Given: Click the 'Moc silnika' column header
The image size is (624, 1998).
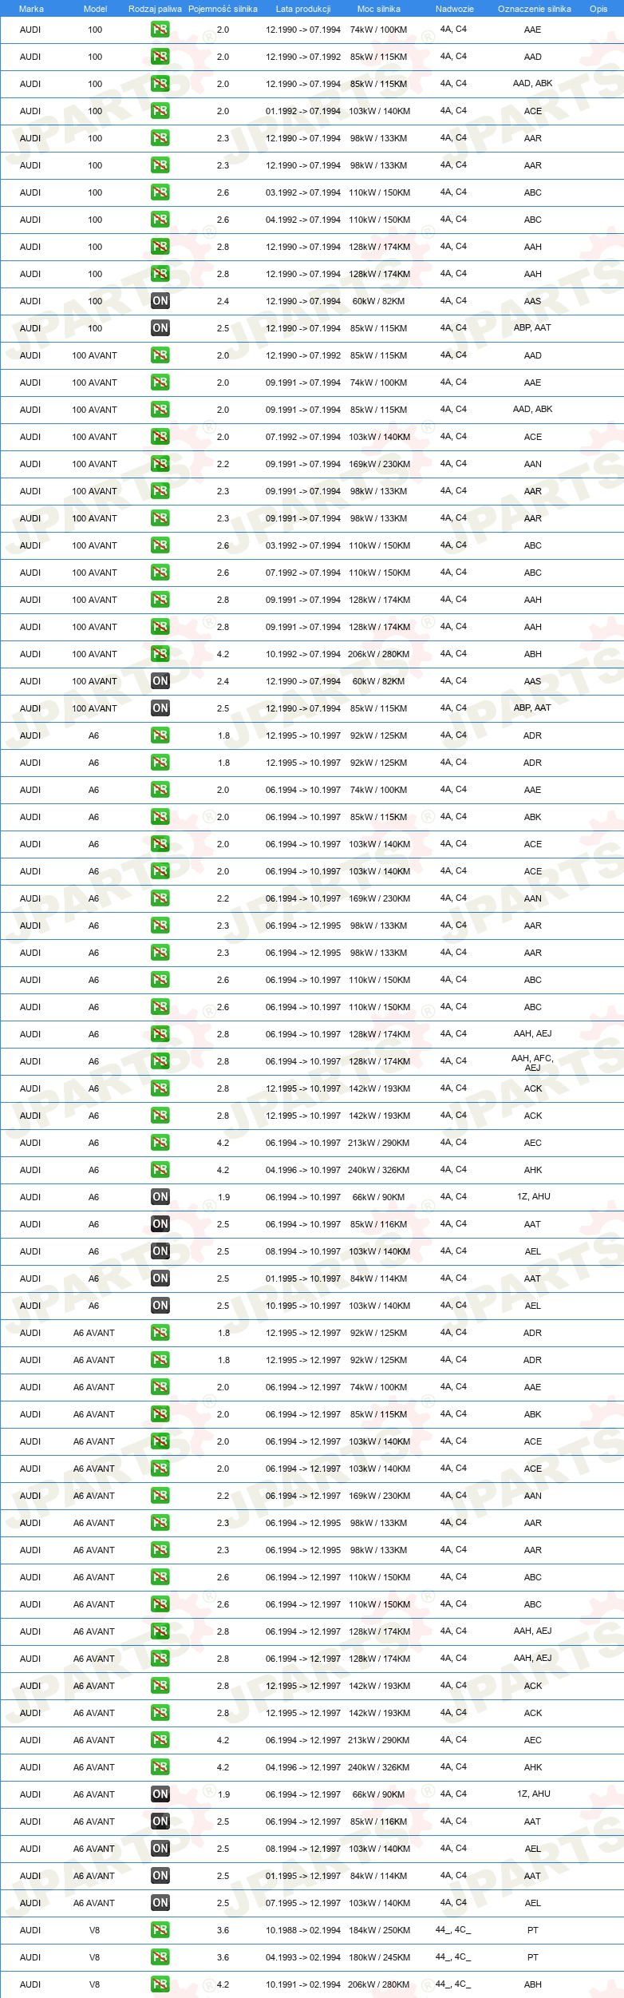Looking at the screenshot, I should (379, 9).
